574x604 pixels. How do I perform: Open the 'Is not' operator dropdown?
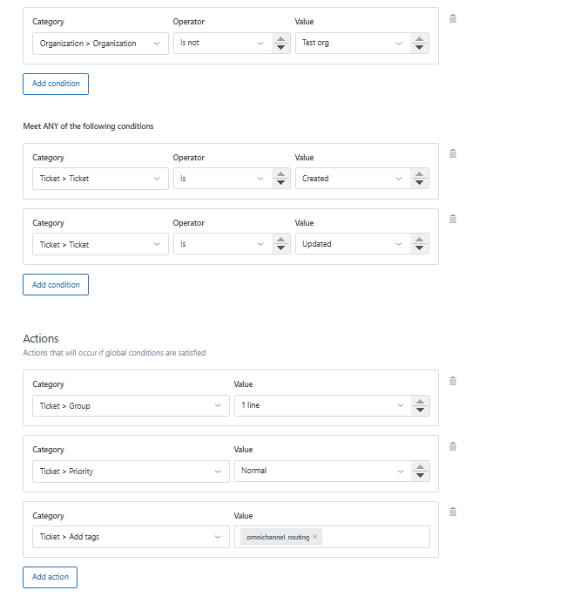click(222, 44)
